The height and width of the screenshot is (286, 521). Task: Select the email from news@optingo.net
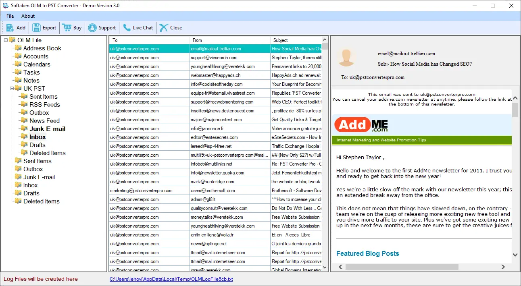(x=215, y=244)
